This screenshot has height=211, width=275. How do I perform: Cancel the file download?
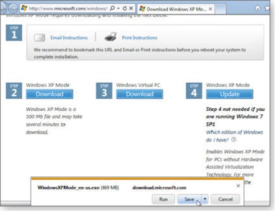point(225,199)
